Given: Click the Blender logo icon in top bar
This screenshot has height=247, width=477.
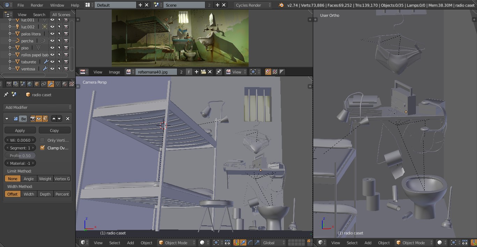Looking at the screenshot, I should (x=281, y=5).
